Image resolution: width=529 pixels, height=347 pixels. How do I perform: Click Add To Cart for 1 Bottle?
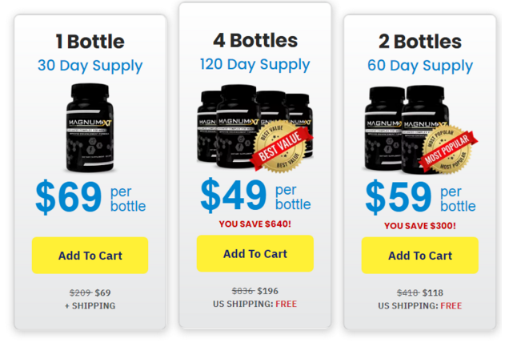click(x=90, y=256)
